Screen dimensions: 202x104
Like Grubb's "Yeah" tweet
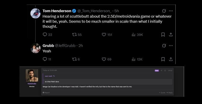(x=104, y=59)
